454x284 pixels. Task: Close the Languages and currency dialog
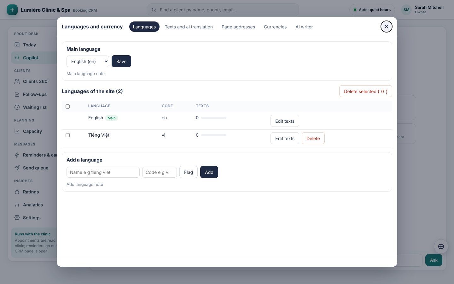[x=387, y=27]
